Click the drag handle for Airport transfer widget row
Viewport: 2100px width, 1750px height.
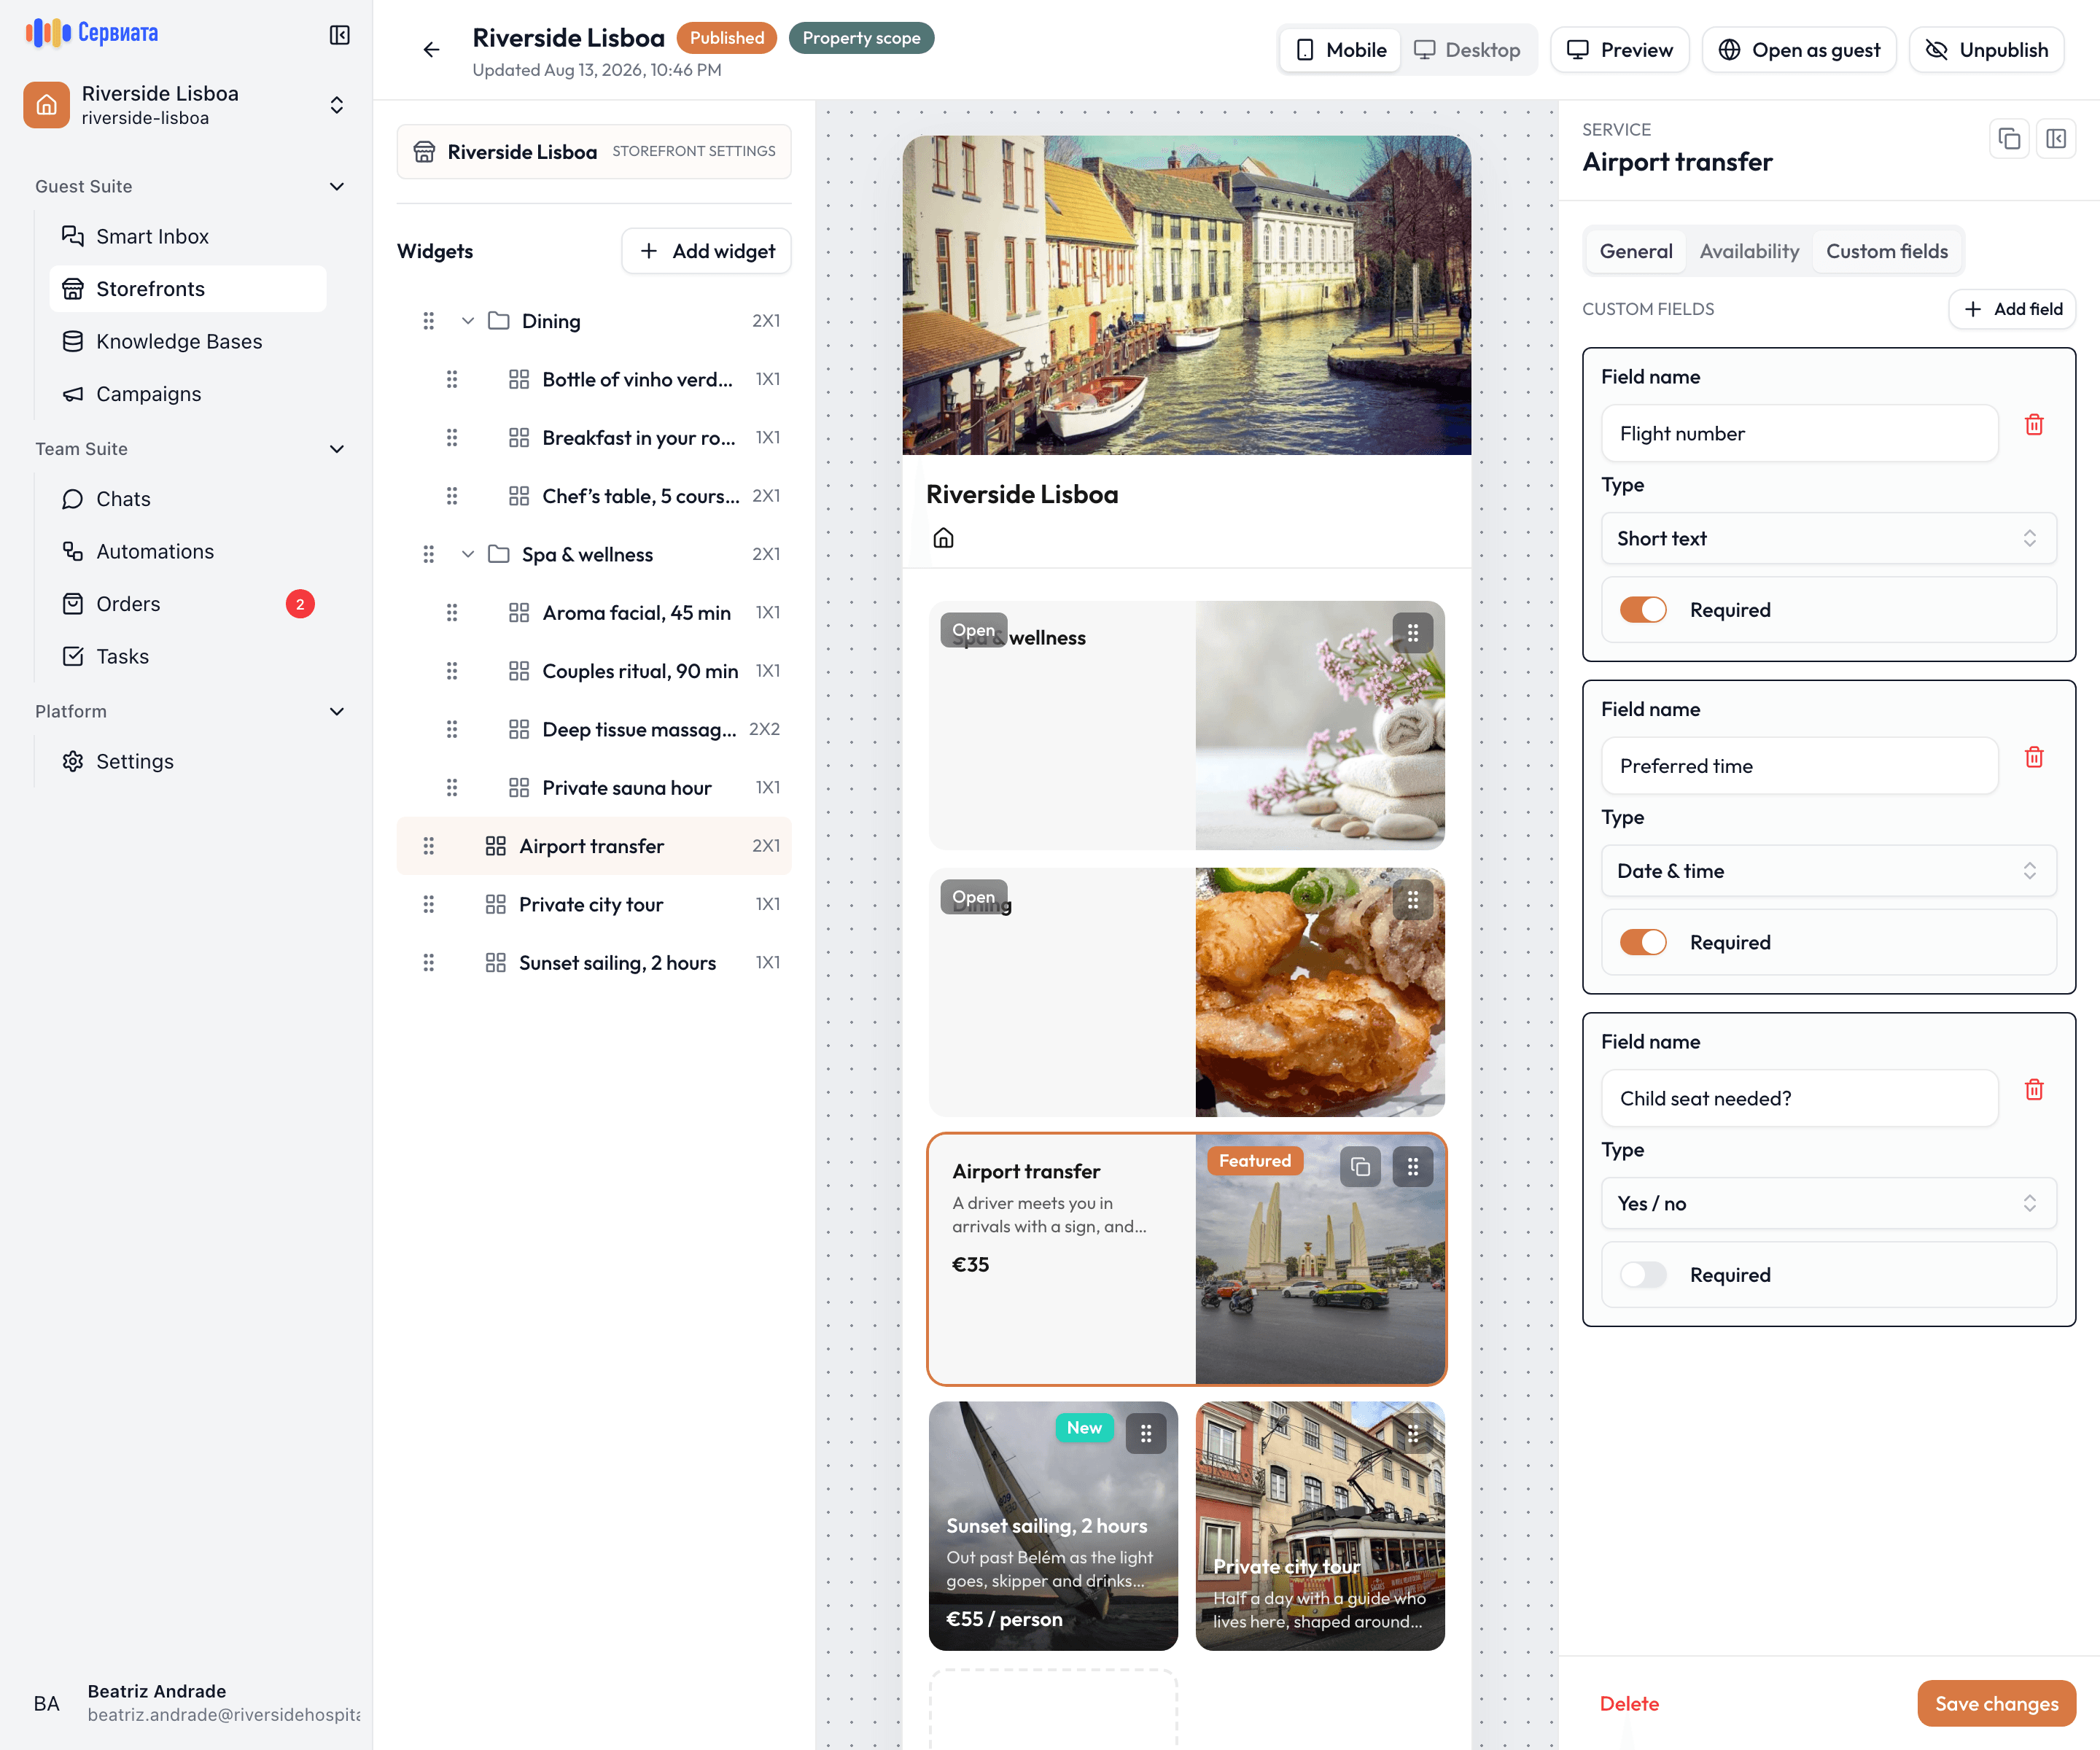point(428,846)
